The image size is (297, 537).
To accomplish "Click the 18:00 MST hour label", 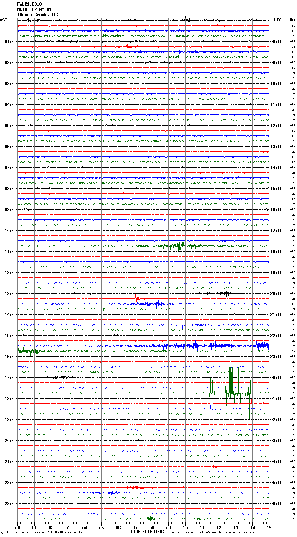I will [11, 399].
